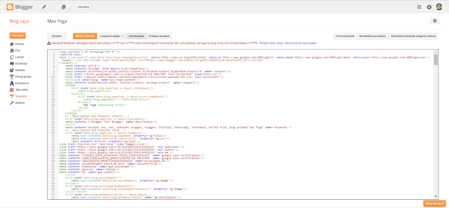Click the Komentar speech bubble icon
The height and width of the screenshot is (208, 449).
coord(12,64)
